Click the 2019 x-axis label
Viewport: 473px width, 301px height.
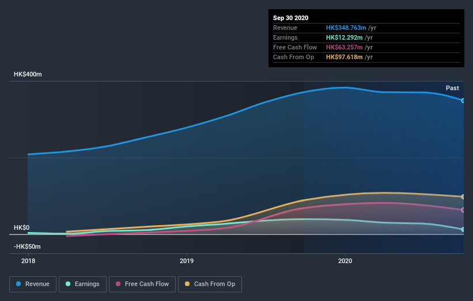coord(187,261)
